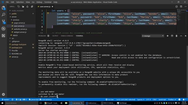Viewport: 188px width, 105px height.
Task: Collapse all folders in Explorer
Action: (32, 7)
